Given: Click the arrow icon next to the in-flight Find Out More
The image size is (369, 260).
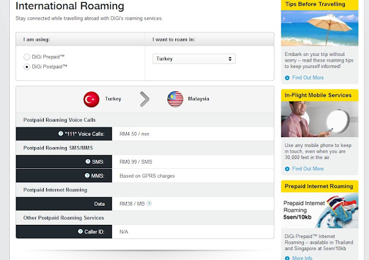Looking at the screenshot, I should (x=287, y=169).
